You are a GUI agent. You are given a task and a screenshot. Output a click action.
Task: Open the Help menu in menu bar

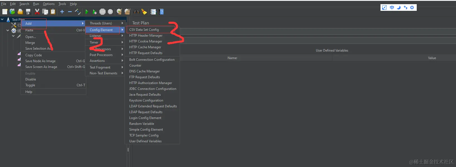pos(73,4)
